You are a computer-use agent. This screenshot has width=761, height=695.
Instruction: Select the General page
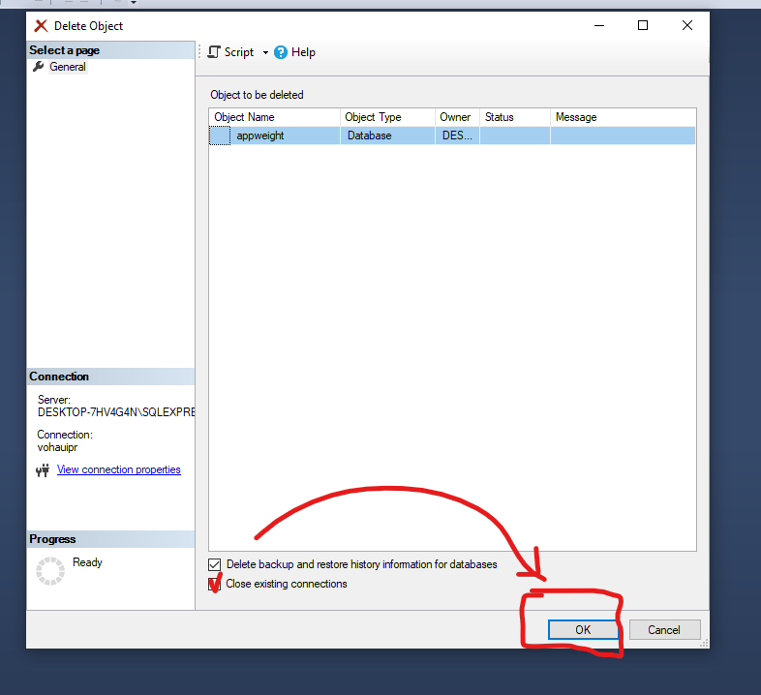(x=68, y=67)
